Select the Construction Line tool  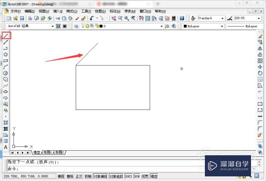[x=6, y=42]
